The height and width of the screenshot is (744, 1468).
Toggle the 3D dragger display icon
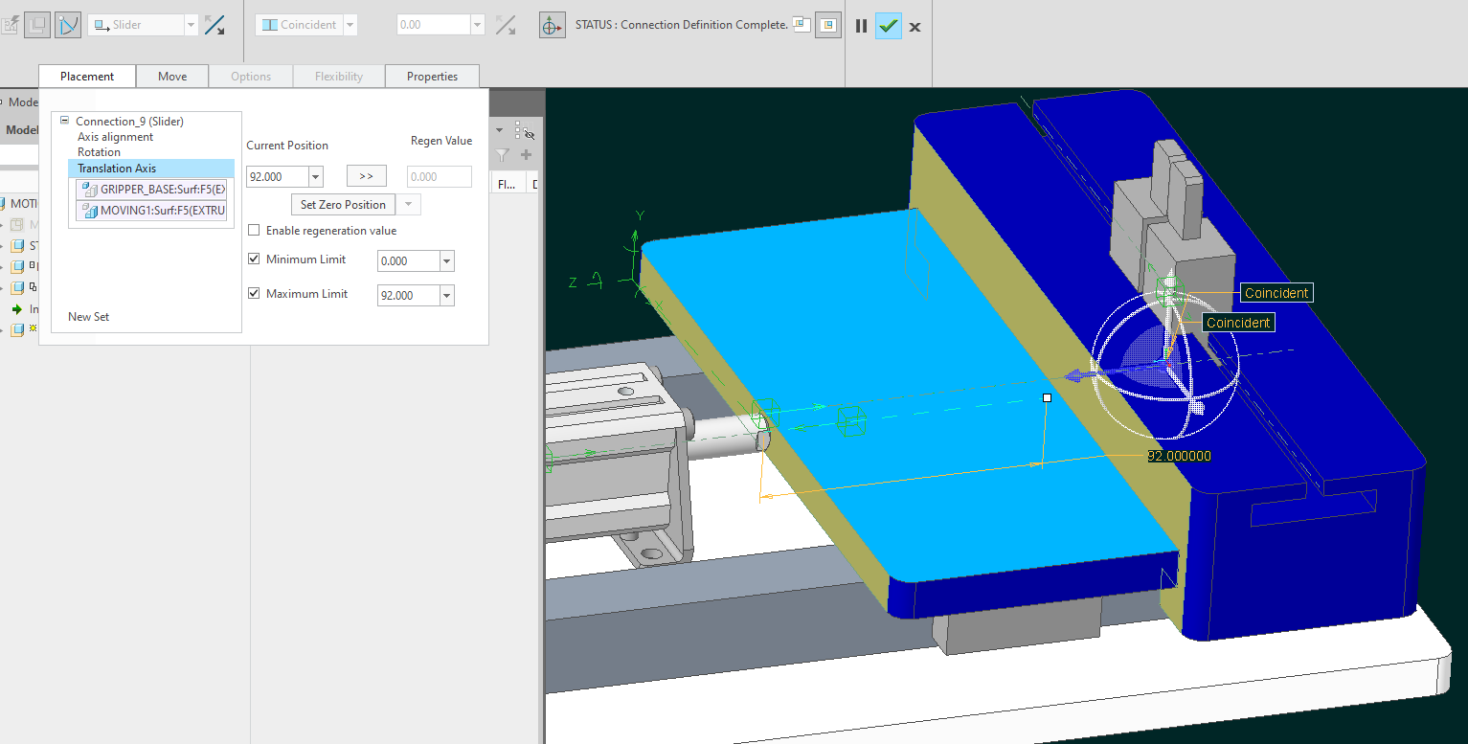tap(552, 26)
